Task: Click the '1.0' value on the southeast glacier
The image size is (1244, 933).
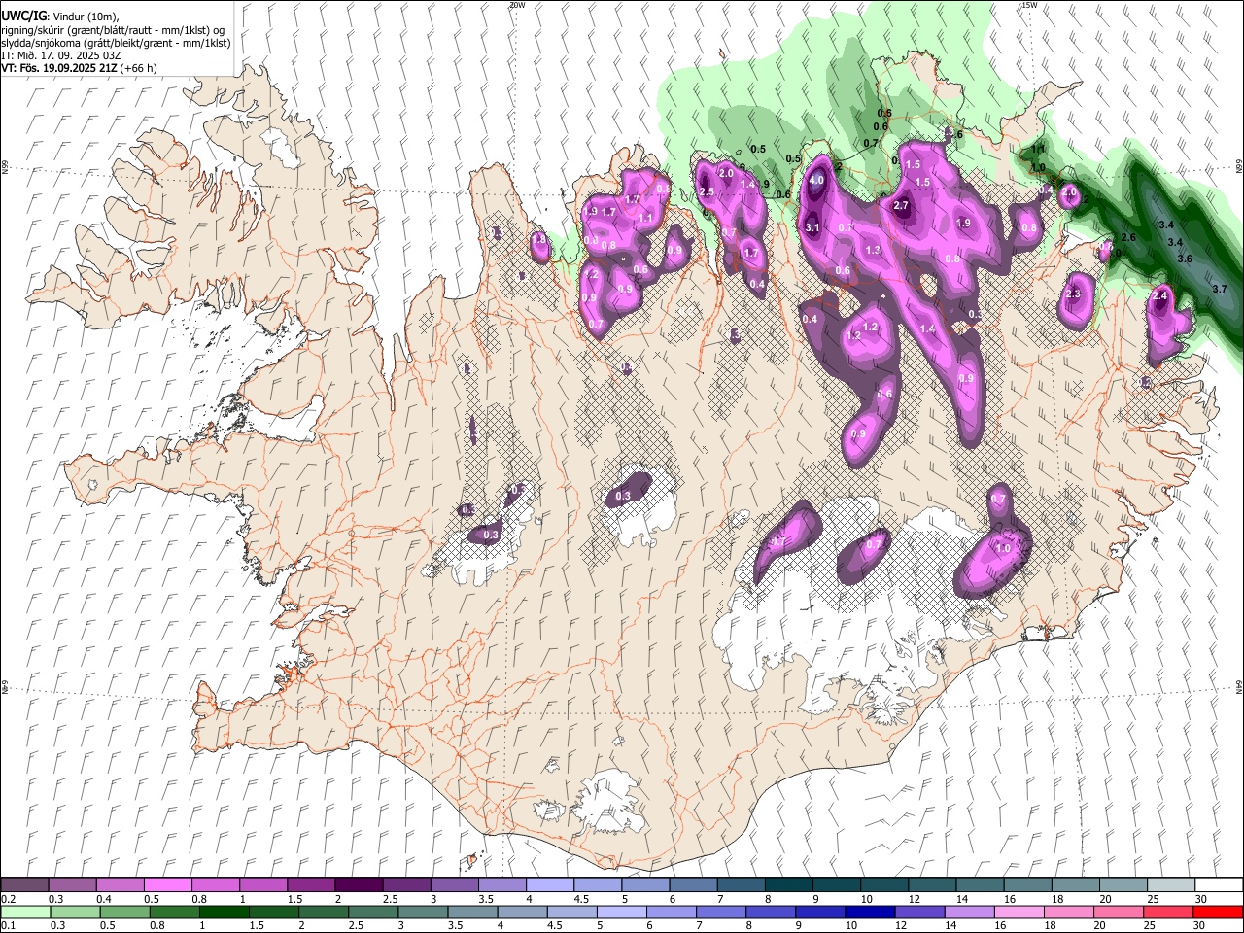Action: pos(1004,548)
